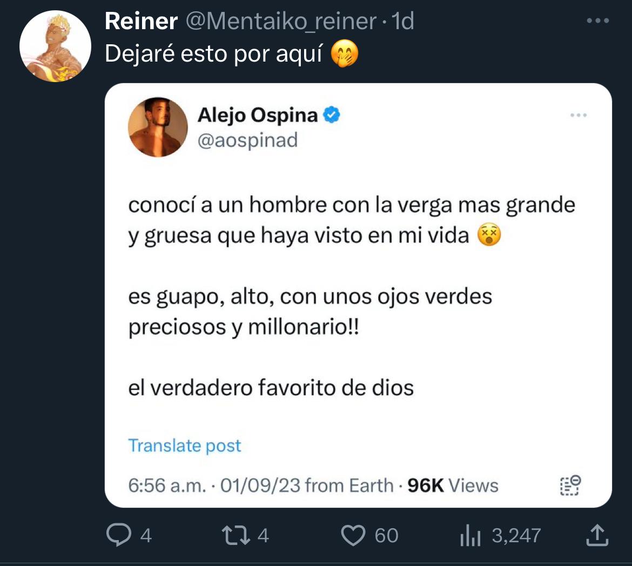Viewport: 632px width, 566px height.
Task: Select the verified badge next to Alejo Ospina
Action: (331, 114)
